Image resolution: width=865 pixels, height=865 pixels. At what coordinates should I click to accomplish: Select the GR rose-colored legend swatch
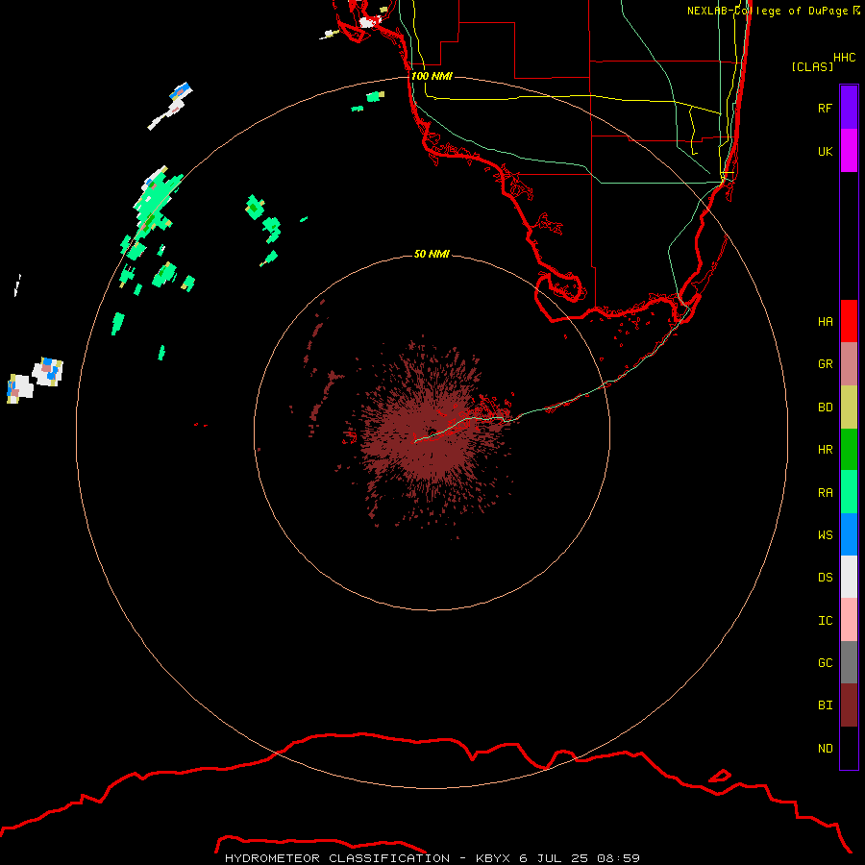coord(849,364)
